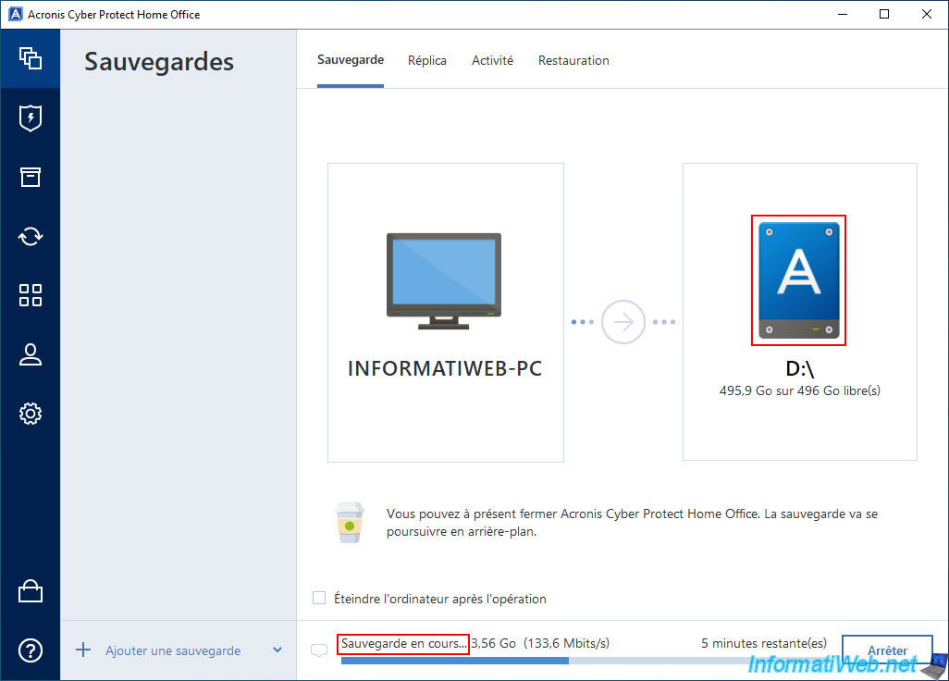Viewport: 949px width, 681px height.
Task: Click the 5 minutes restante(s) text
Action: click(764, 643)
